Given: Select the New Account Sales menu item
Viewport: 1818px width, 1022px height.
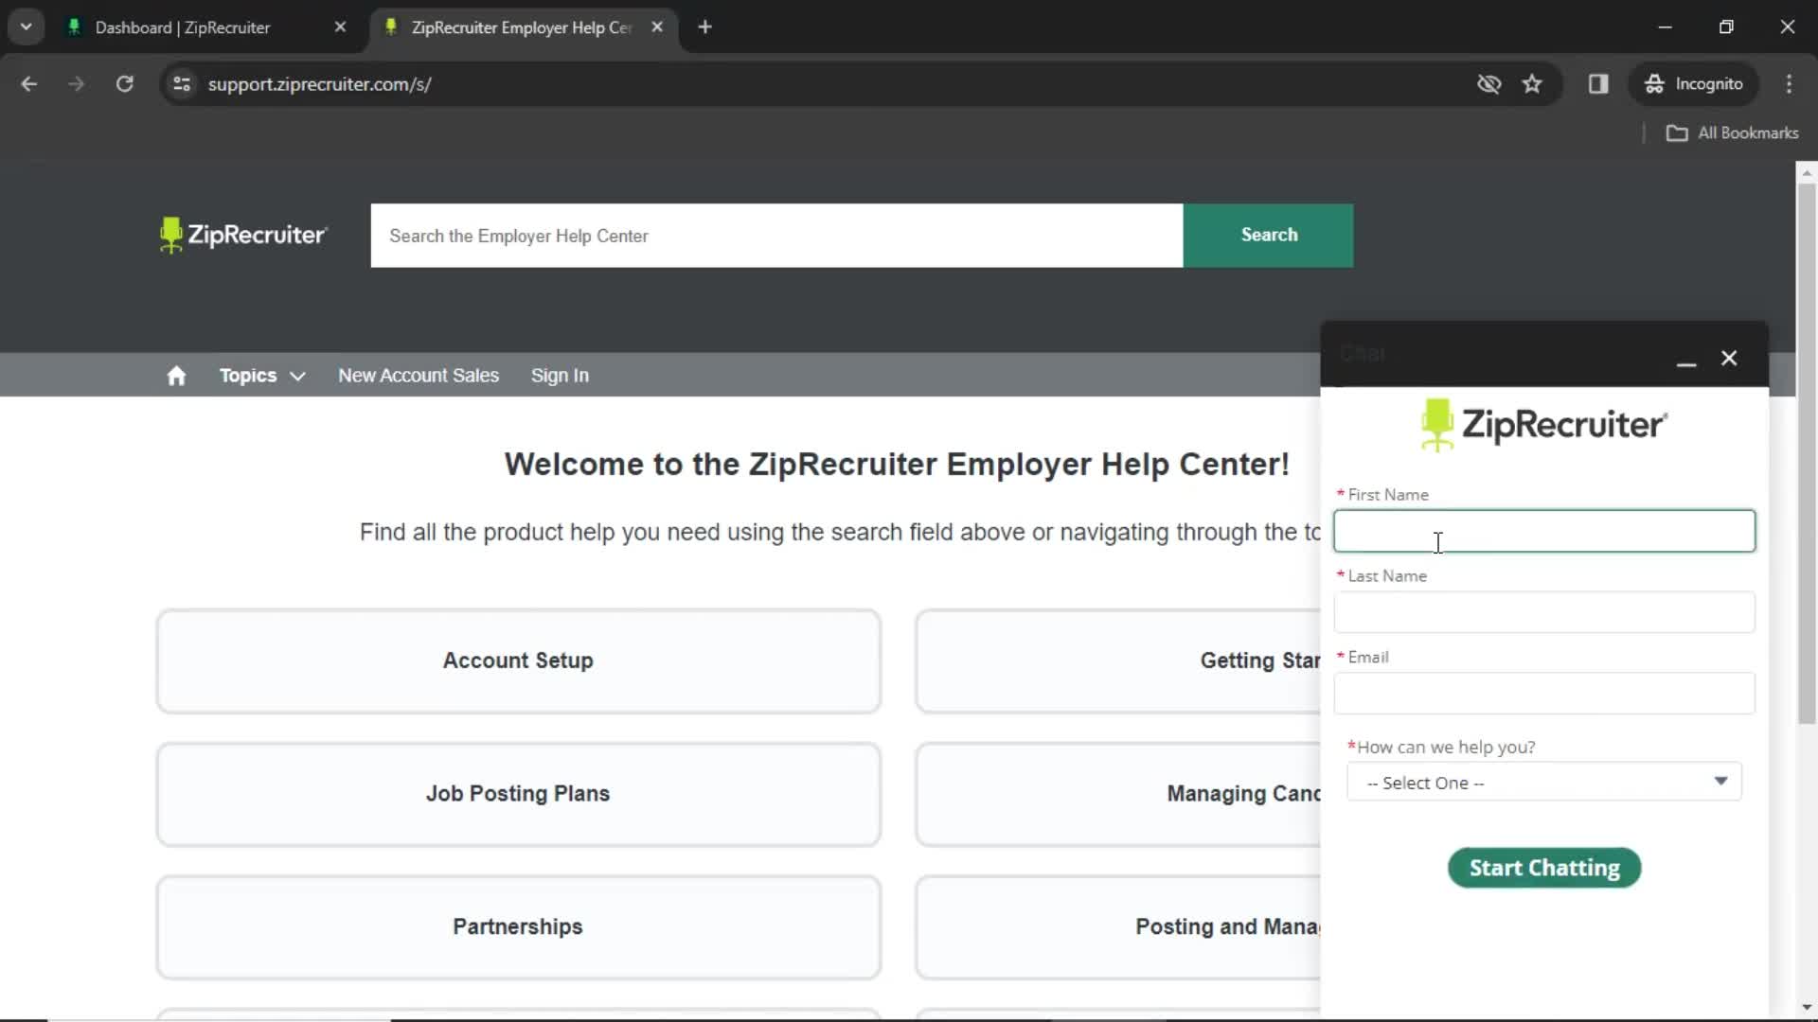Looking at the screenshot, I should [419, 375].
